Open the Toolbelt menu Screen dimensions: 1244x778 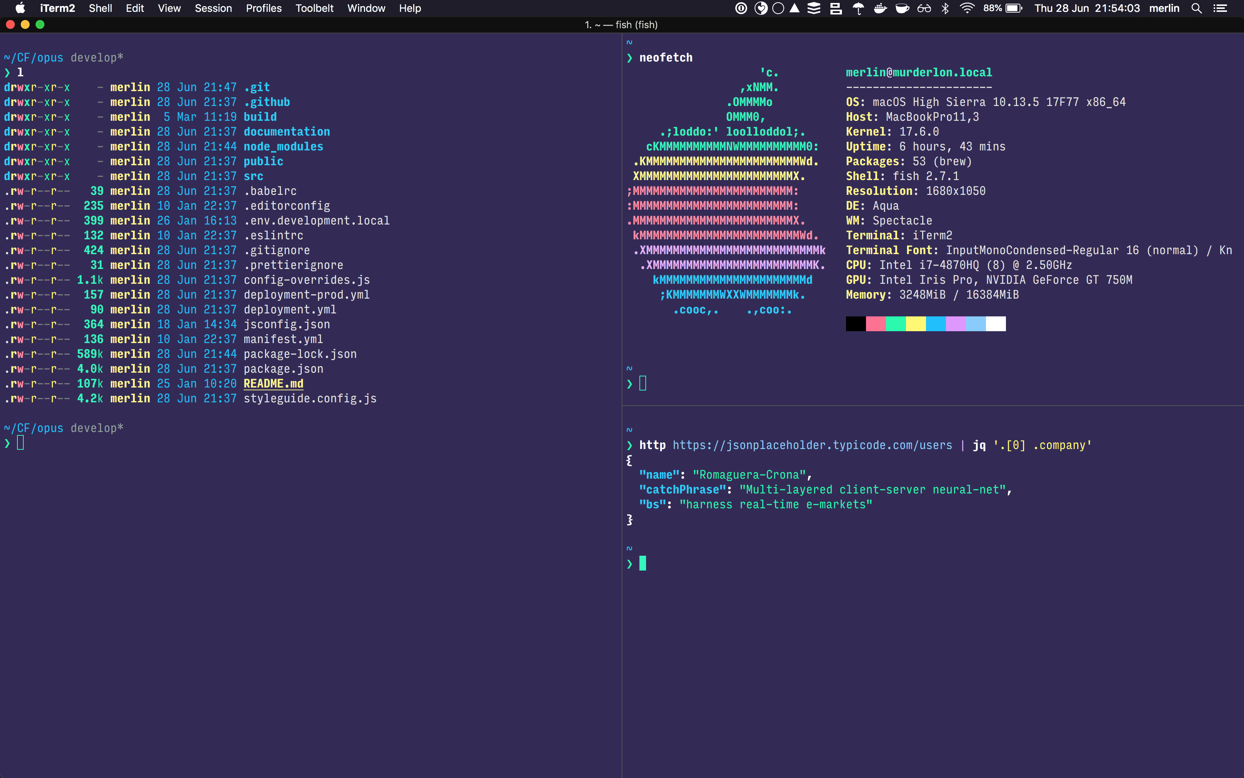pyautogui.click(x=314, y=8)
